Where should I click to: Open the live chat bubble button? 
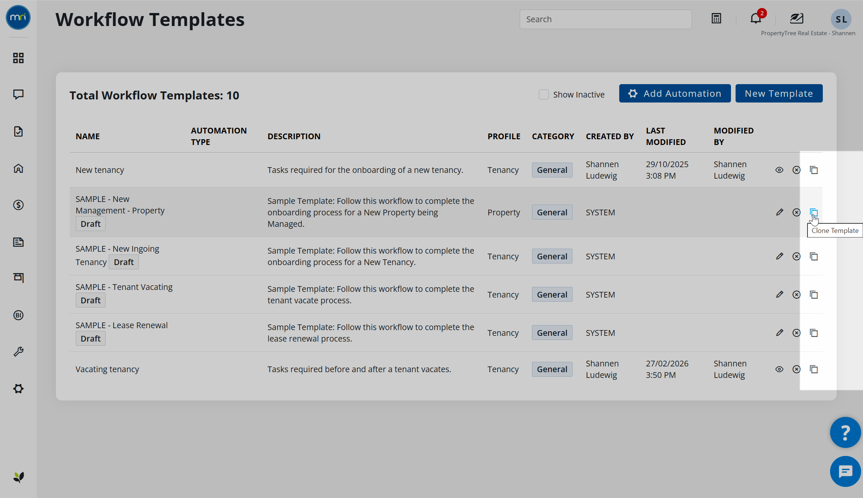point(845,471)
